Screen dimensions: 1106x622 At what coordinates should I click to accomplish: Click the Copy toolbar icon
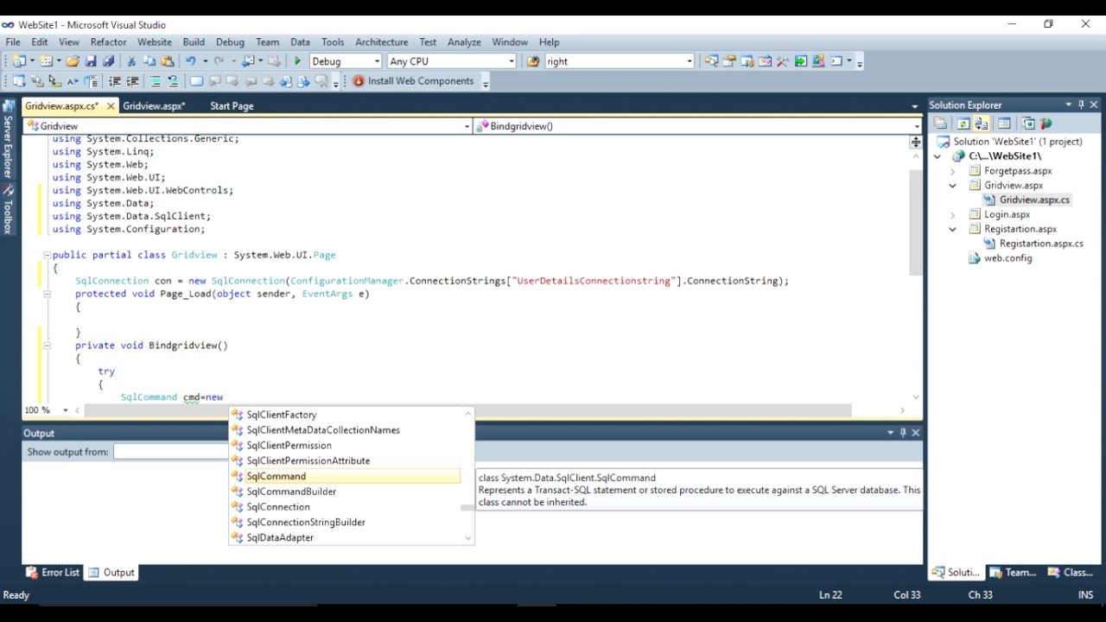(149, 61)
